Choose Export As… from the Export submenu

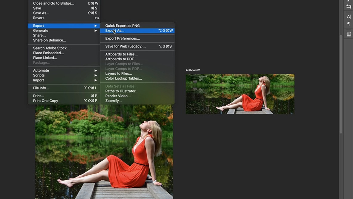click(115, 31)
